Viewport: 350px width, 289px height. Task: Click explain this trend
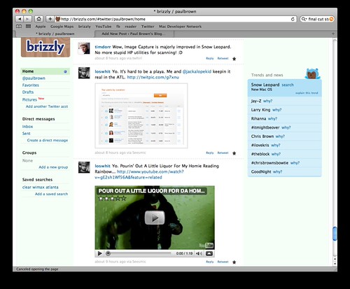tap(307, 93)
